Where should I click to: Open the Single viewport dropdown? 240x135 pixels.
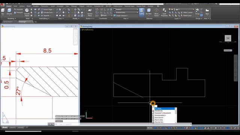(x=121, y=16)
